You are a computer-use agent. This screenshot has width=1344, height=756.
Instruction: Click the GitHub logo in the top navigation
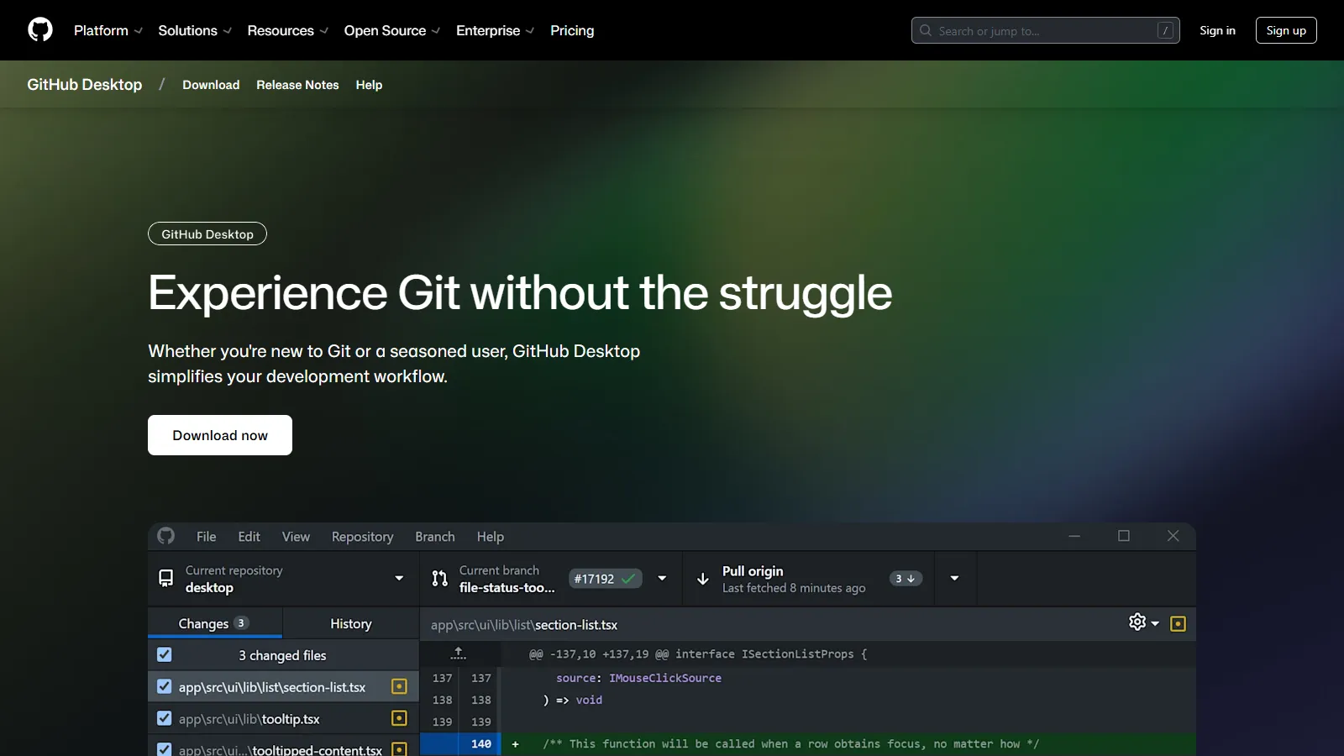(39, 29)
